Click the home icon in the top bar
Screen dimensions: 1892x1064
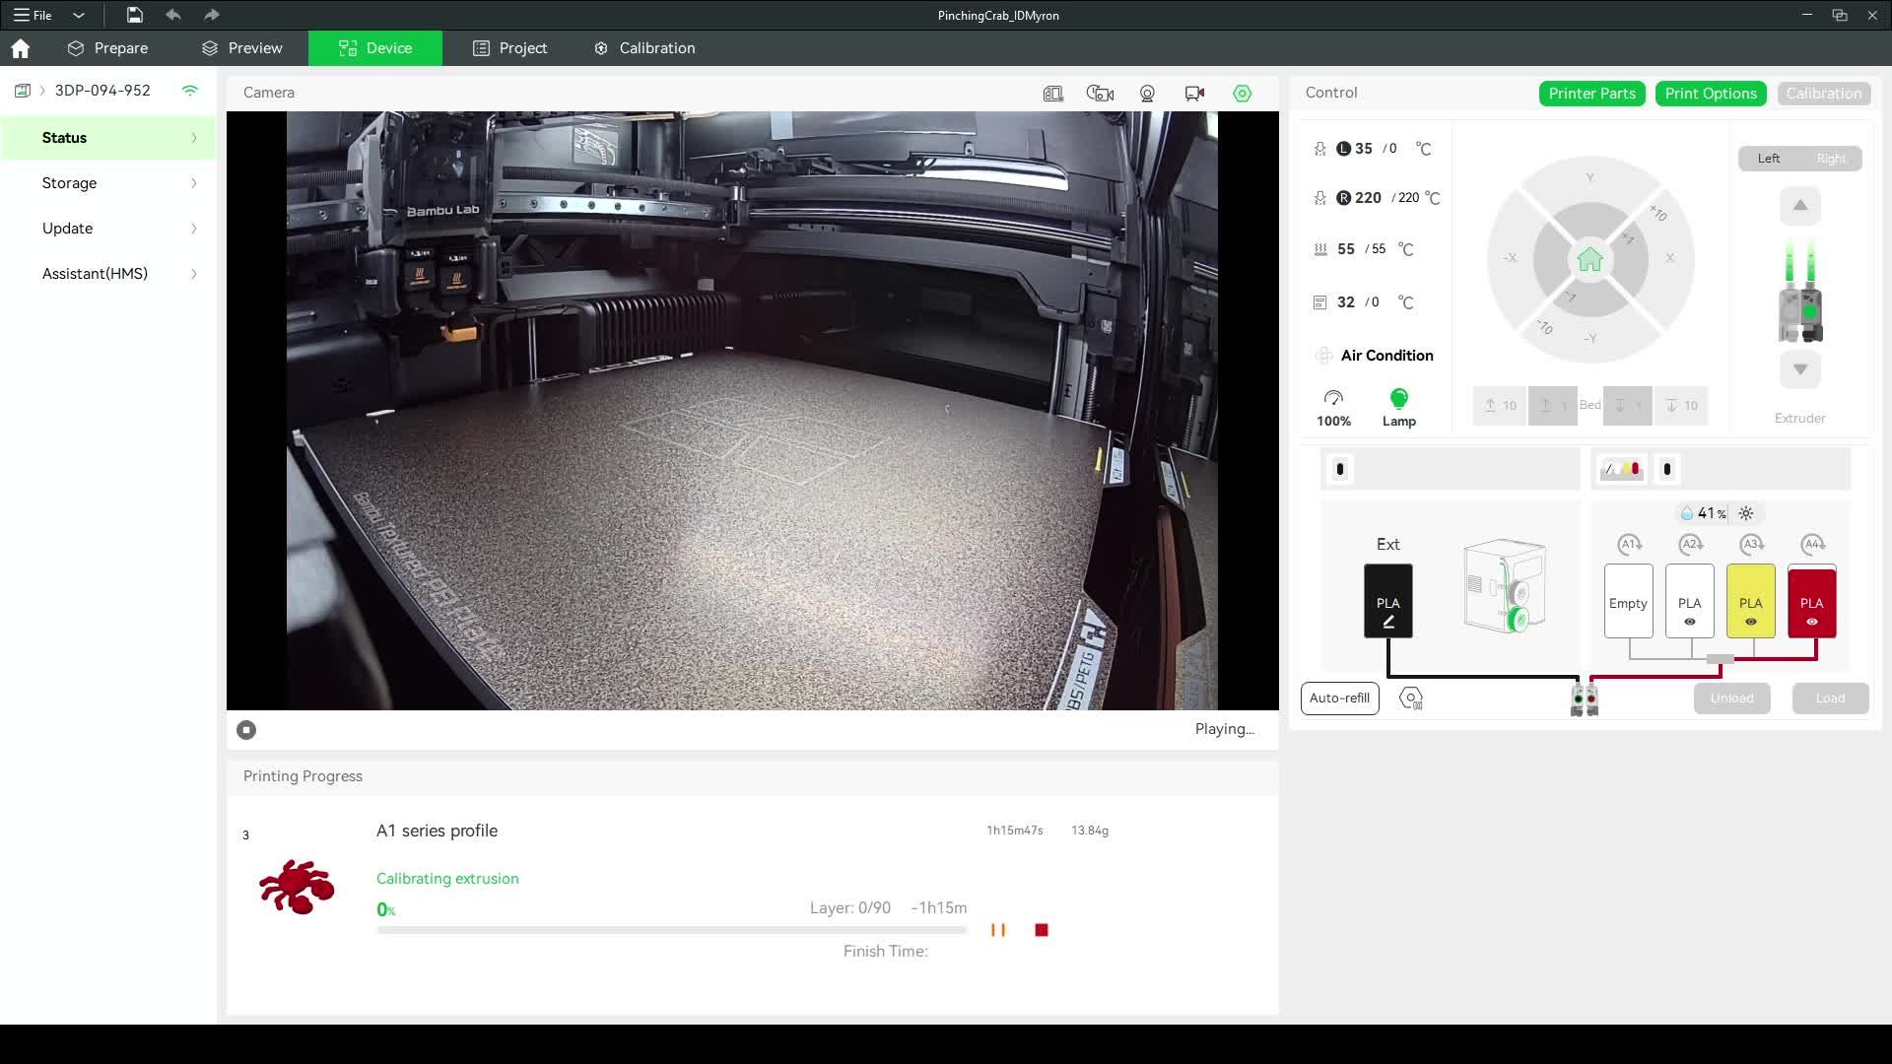[21, 48]
